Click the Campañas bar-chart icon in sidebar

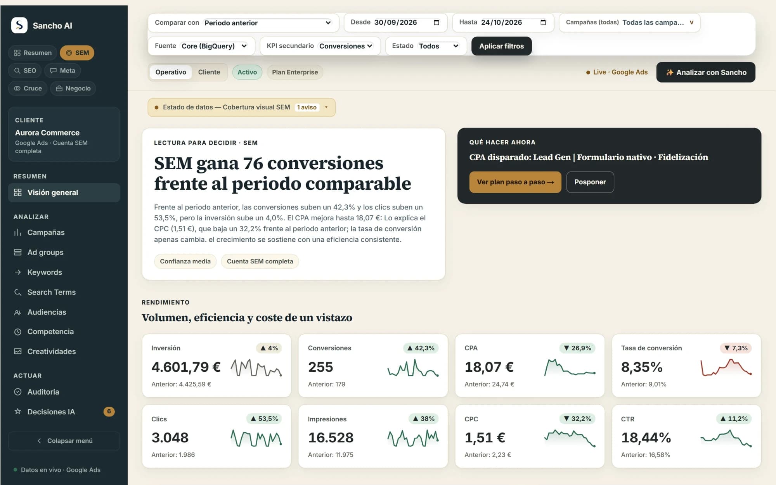[17, 232]
